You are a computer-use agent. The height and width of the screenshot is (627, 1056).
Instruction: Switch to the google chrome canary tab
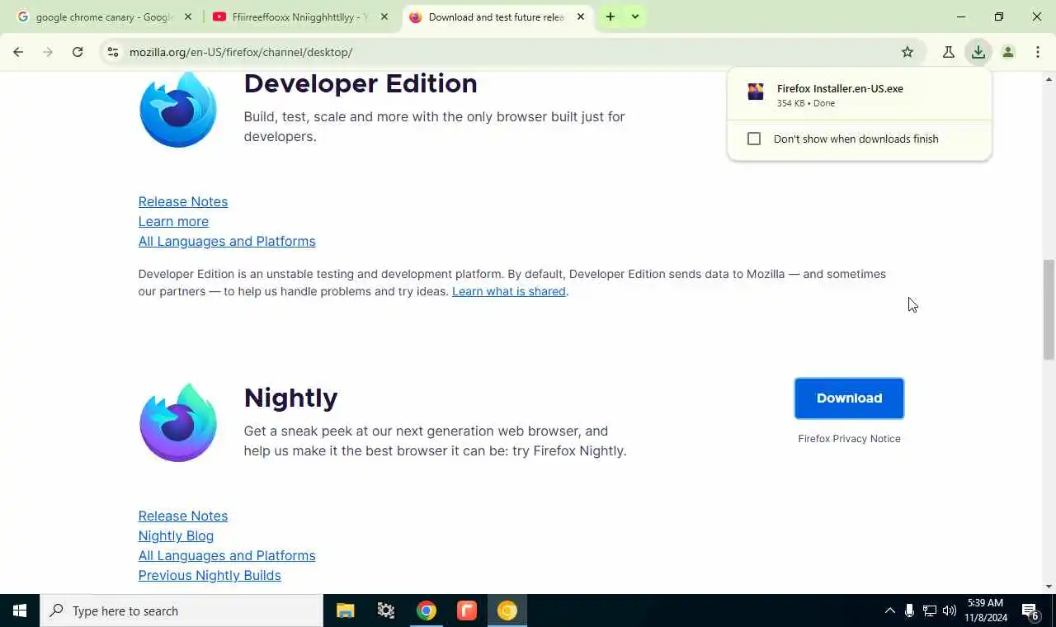coord(103,16)
